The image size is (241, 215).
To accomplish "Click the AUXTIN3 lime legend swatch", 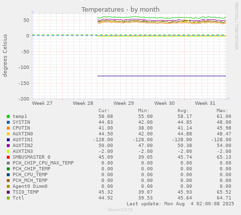I will 8,151.
